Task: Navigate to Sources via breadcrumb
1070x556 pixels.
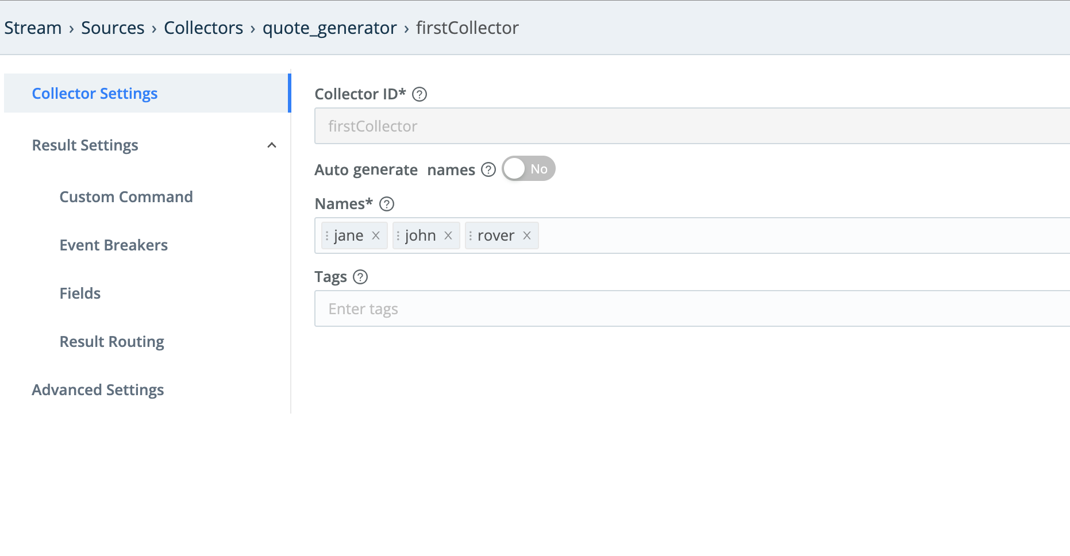Action: coord(113,28)
